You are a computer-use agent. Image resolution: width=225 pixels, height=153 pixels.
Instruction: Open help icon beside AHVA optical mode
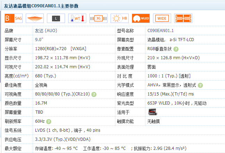(201, 85)
